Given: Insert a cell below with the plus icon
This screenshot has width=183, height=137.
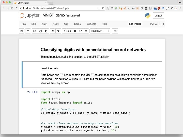Looking at the screenshot, I should coord(28,31).
